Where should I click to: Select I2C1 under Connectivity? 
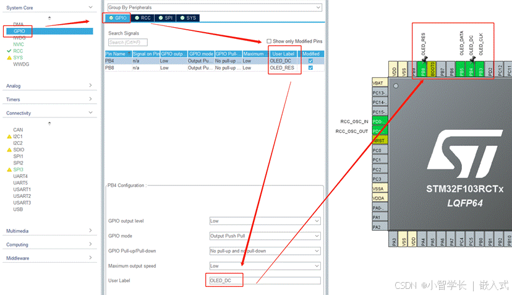18,137
